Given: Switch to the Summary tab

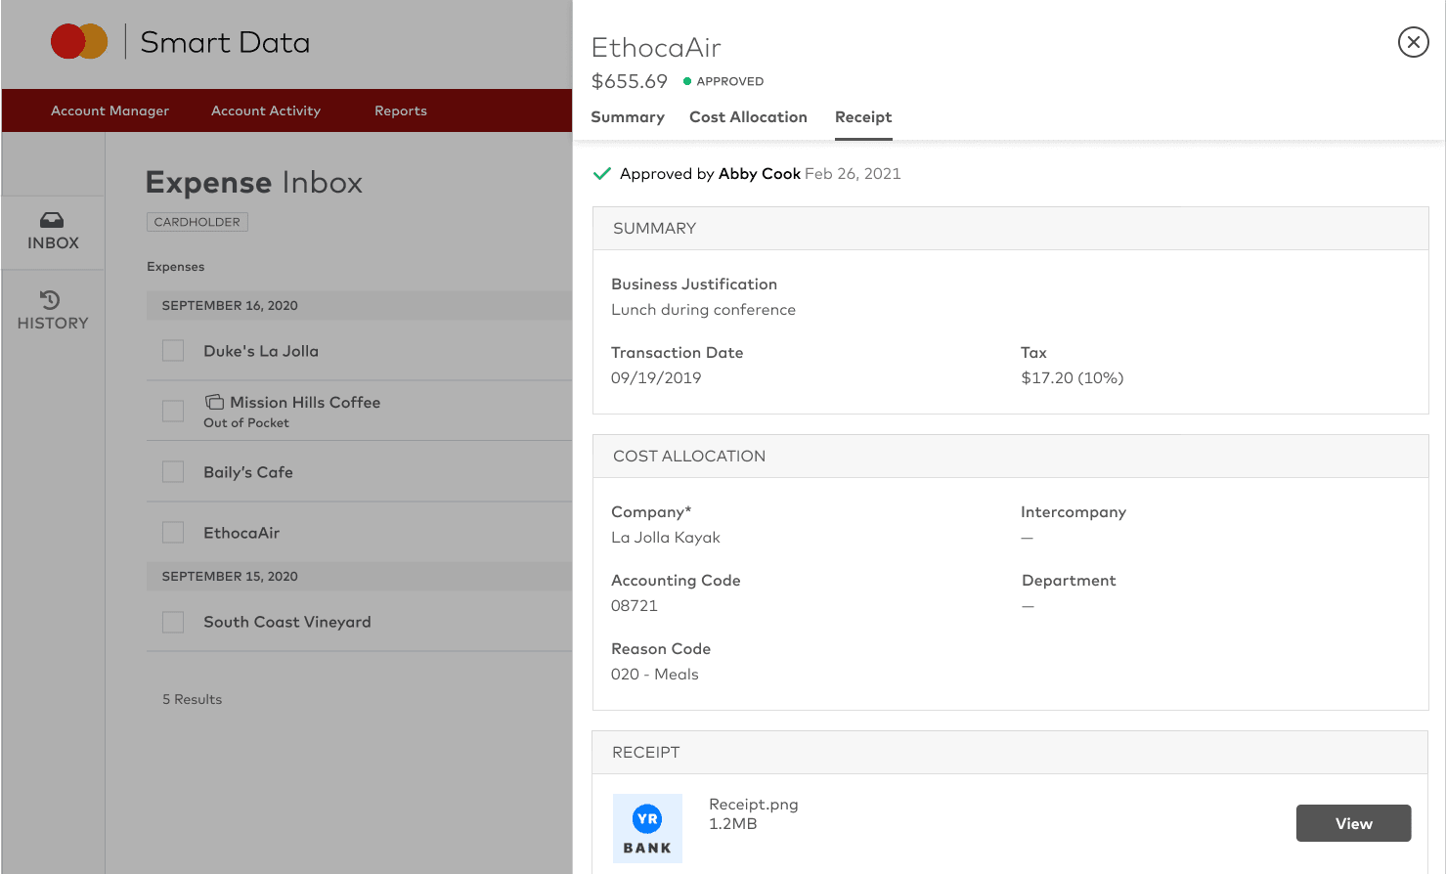Looking at the screenshot, I should click(628, 117).
